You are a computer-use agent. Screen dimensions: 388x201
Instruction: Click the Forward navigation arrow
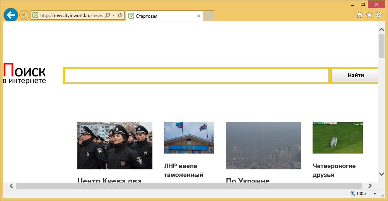point(24,15)
